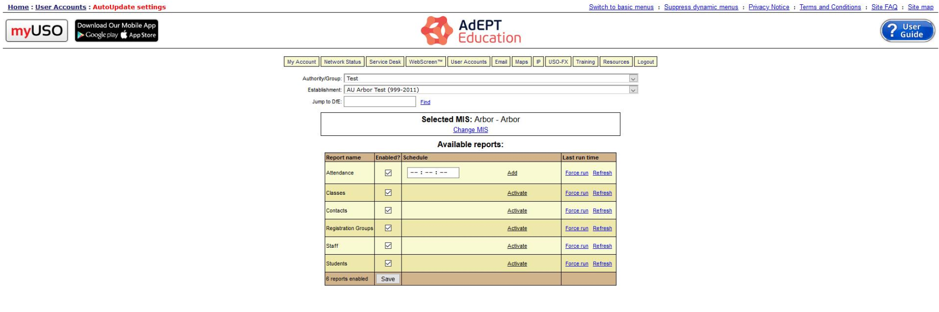The height and width of the screenshot is (312, 939).
Task: Click the Save button
Action: 388,279
